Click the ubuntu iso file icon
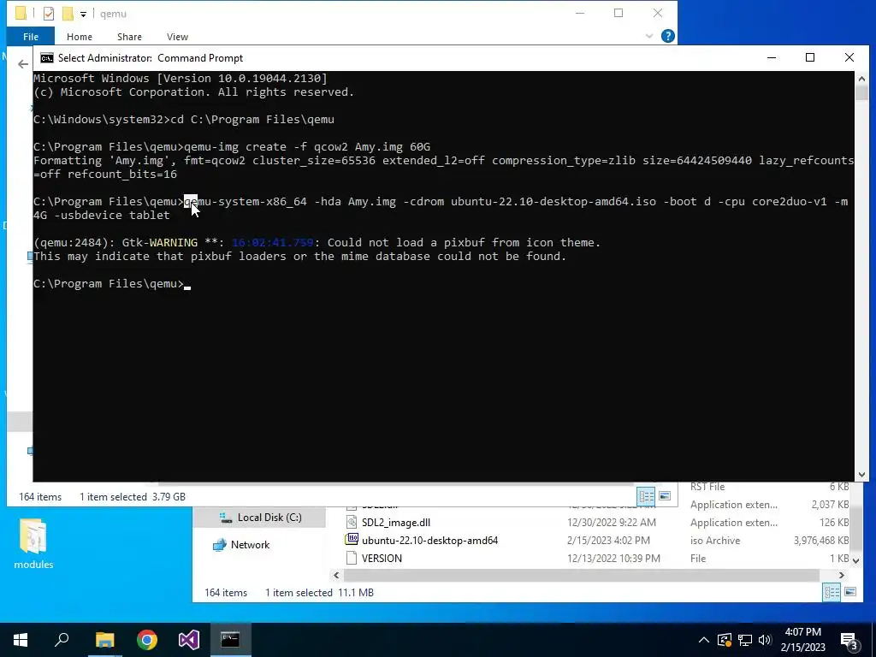The height and width of the screenshot is (657, 876). point(352,540)
